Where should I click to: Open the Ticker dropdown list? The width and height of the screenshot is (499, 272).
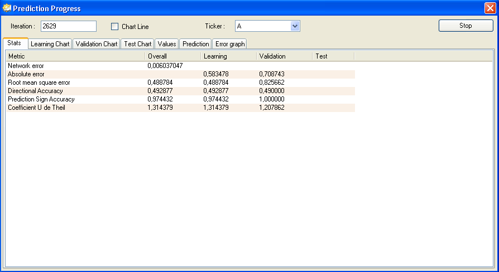tap(295, 26)
